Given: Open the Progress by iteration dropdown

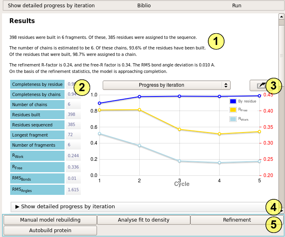Looking at the screenshot, I should pyautogui.click(x=166, y=85).
